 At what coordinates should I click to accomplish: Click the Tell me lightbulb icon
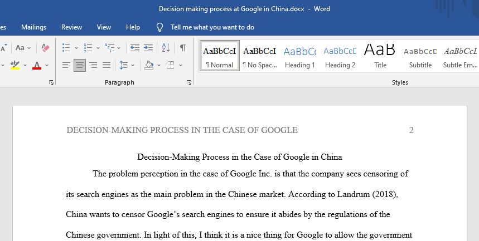160,27
